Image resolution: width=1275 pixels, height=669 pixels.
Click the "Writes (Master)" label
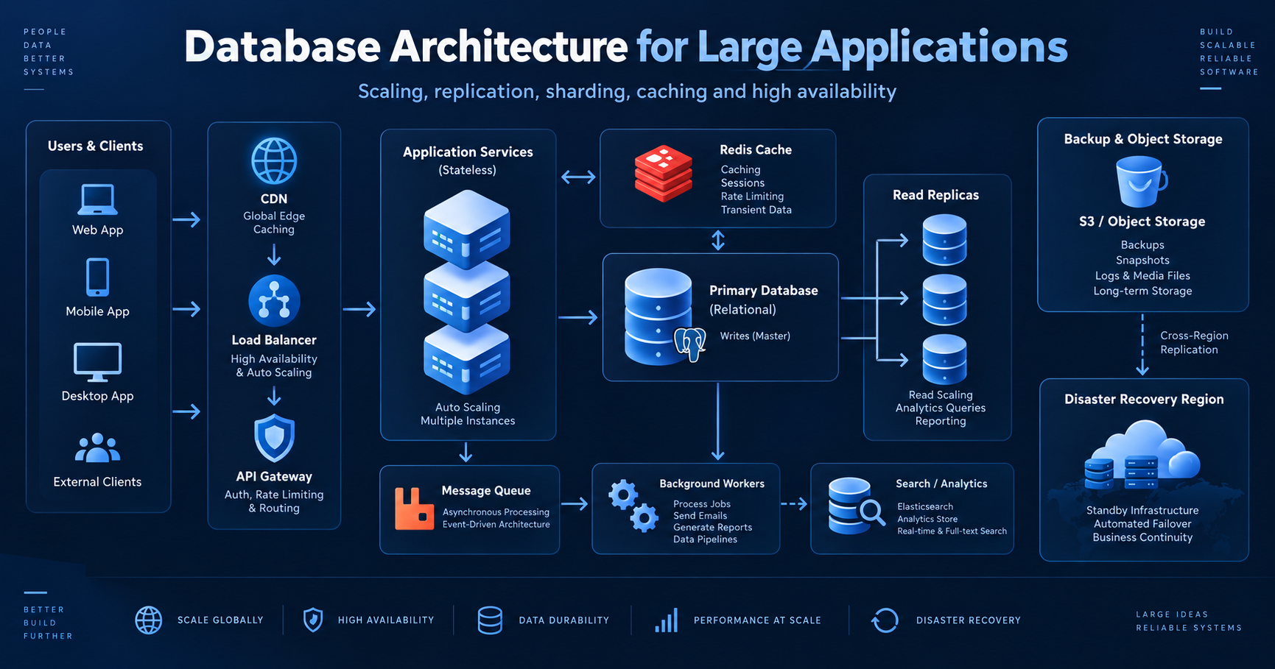coord(755,336)
